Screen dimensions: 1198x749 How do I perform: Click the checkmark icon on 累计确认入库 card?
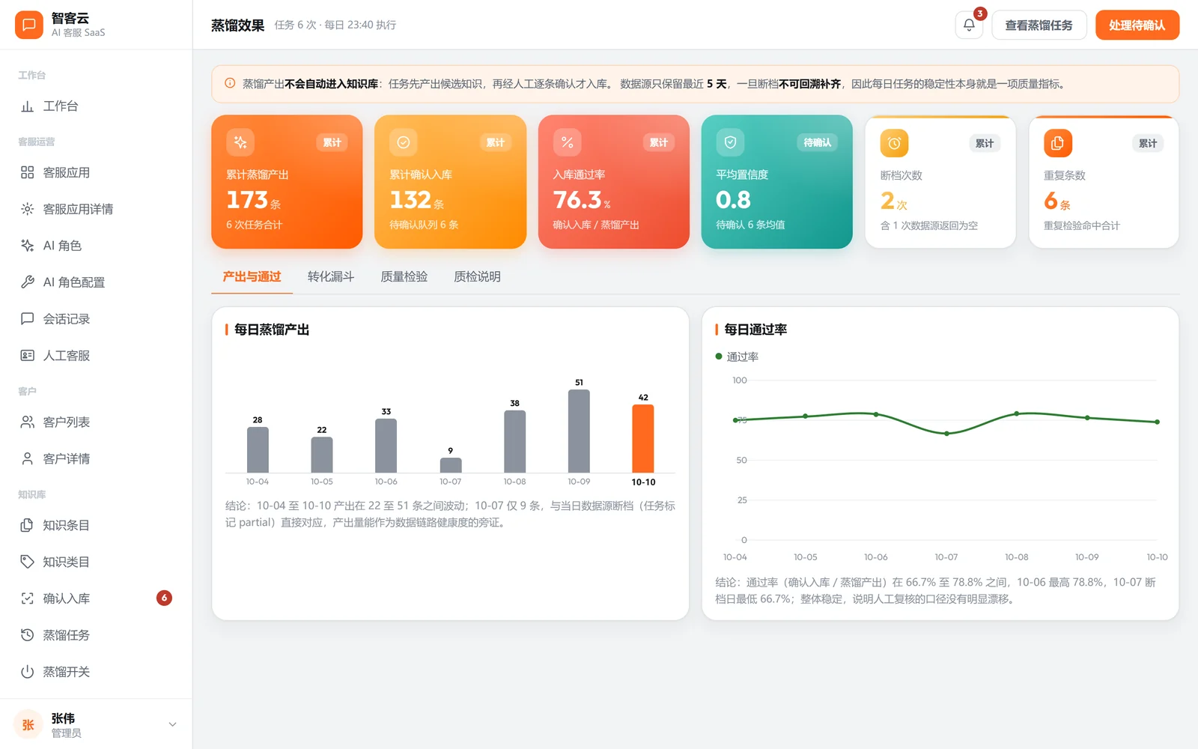coord(404,142)
